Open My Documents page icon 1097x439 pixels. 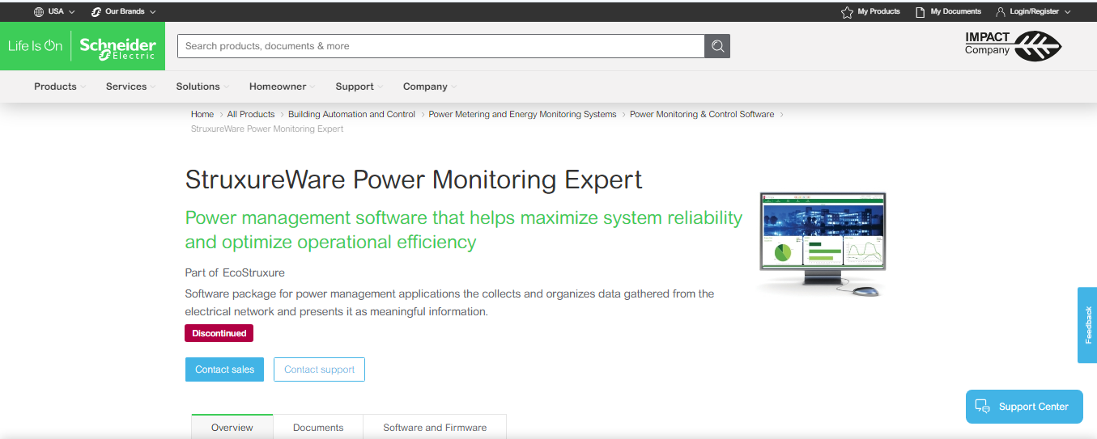(x=920, y=12)
